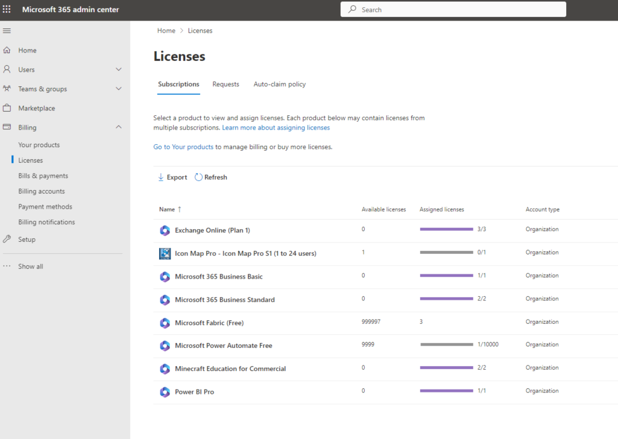Click the Refresh icon above the table
Viewport: 618px width, 439px height.
point(199,177)
